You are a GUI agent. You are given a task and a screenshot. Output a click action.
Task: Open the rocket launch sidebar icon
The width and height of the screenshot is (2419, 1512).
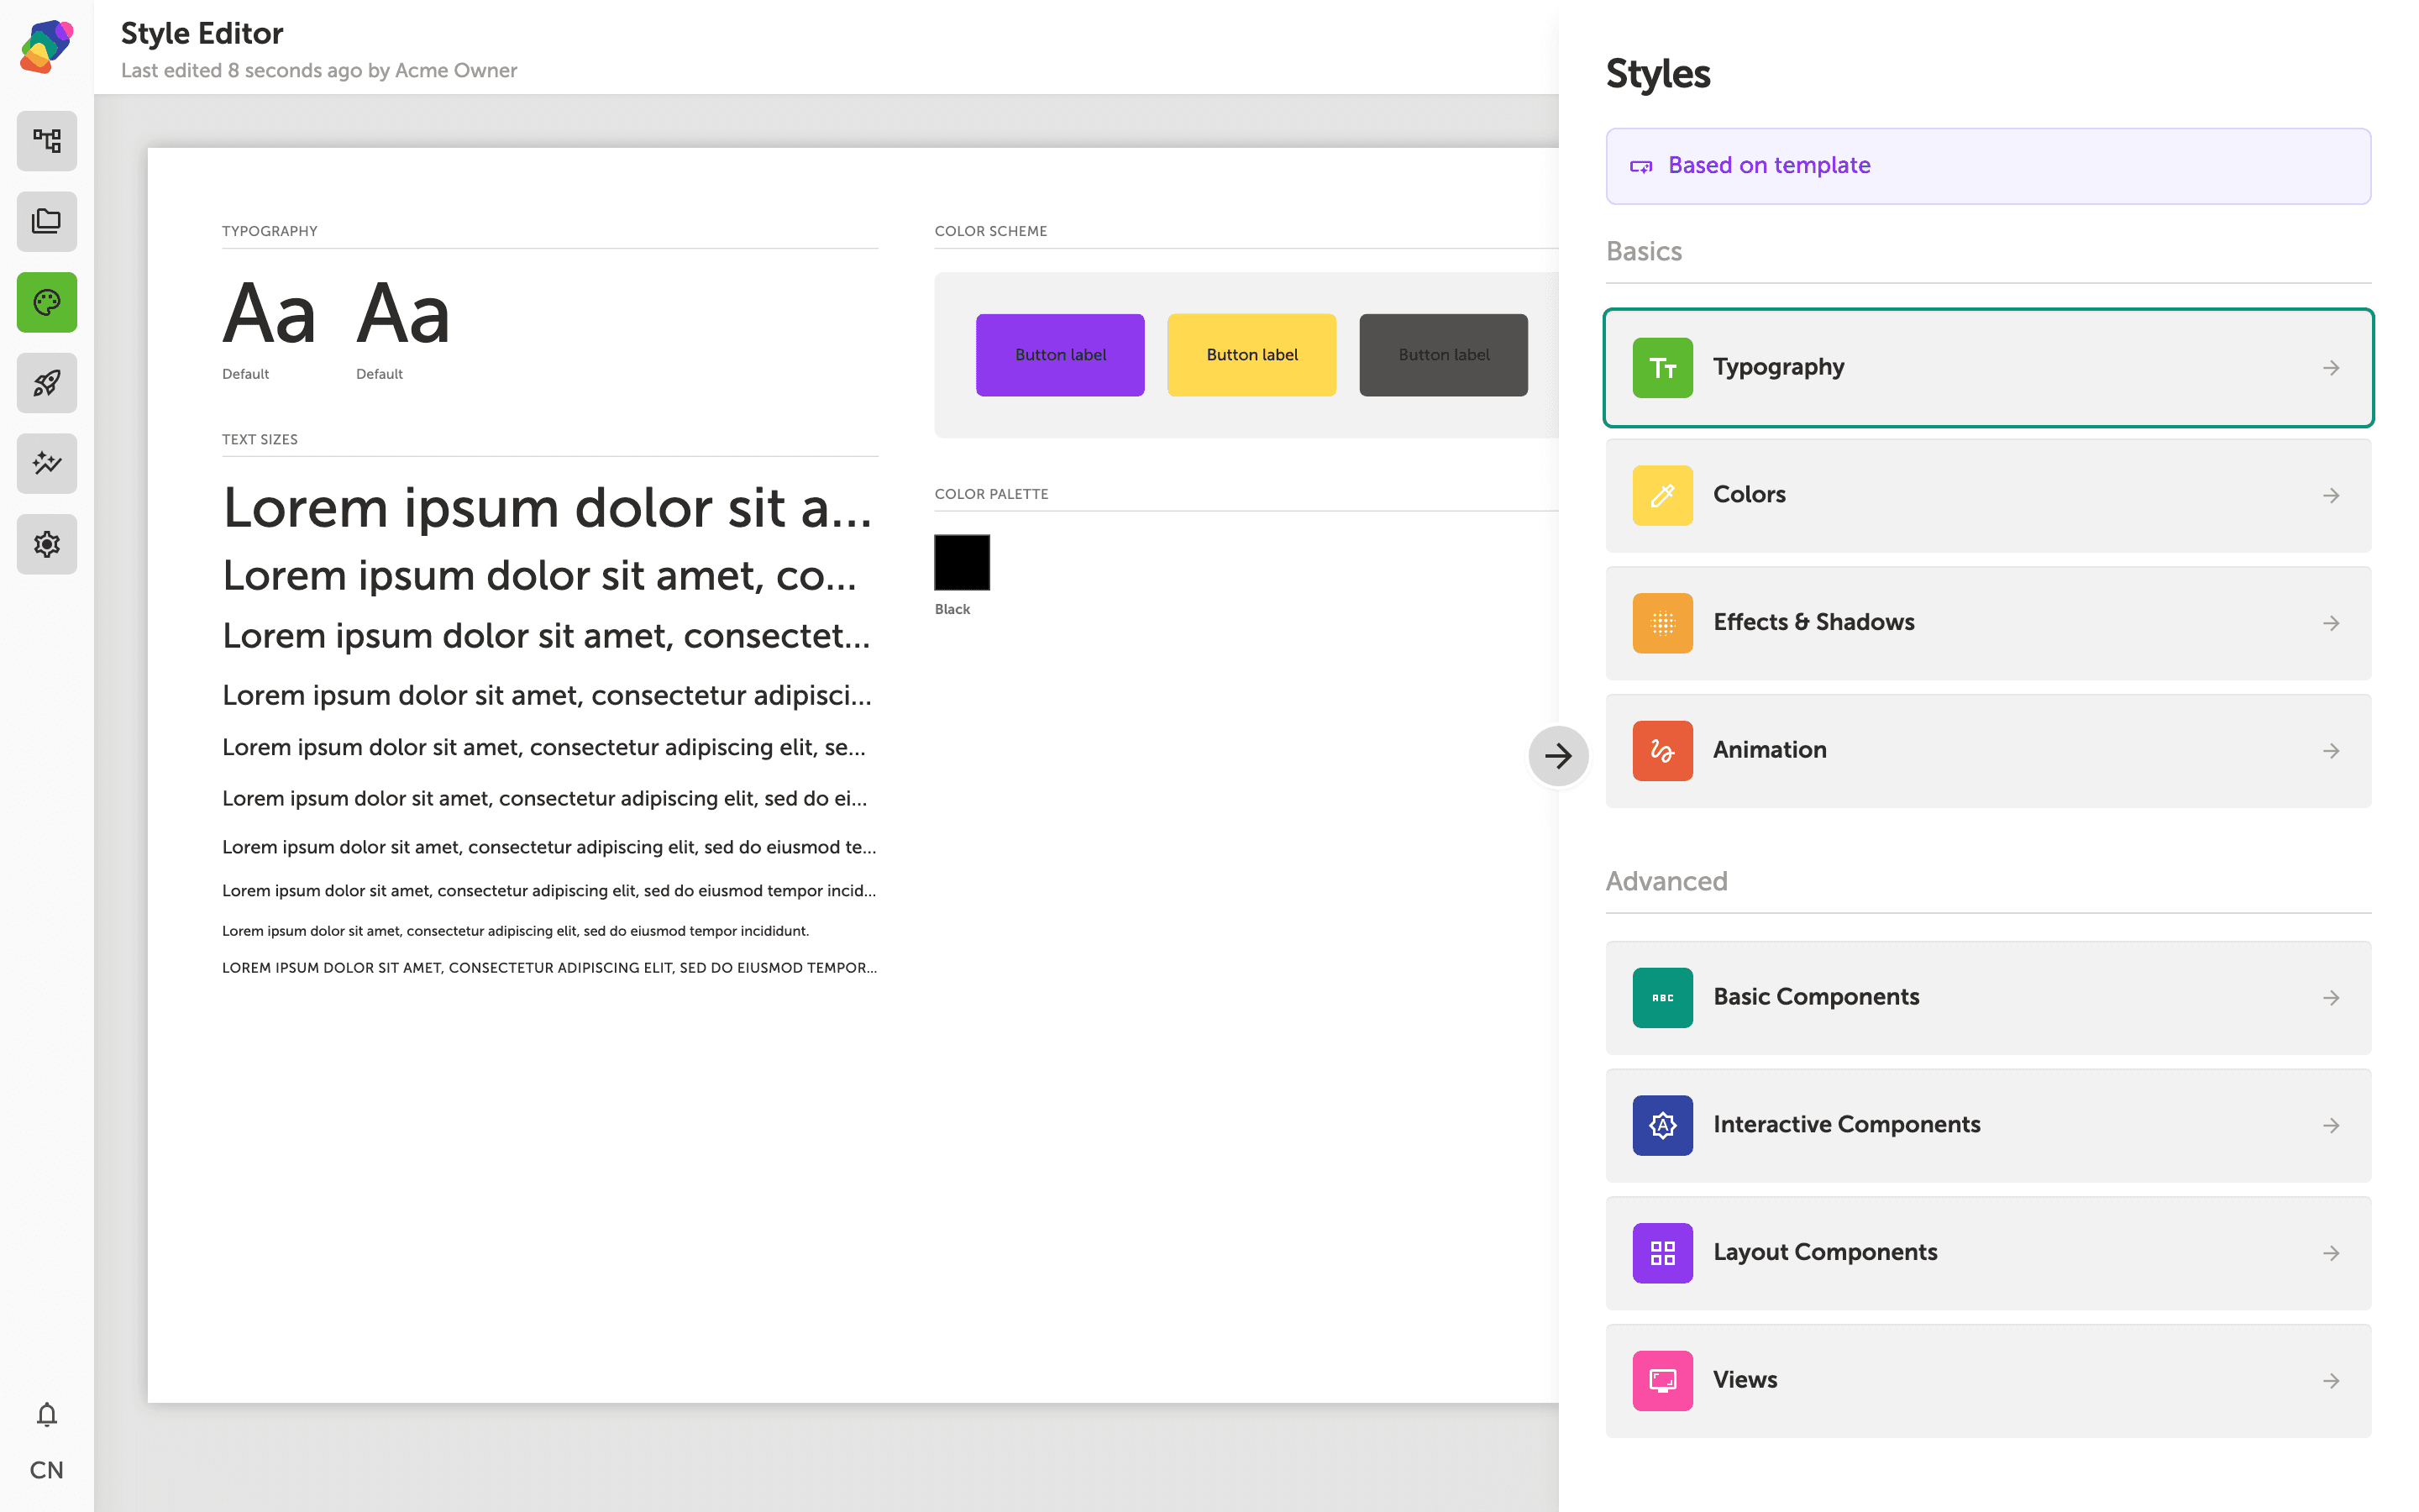pos(47,383)
